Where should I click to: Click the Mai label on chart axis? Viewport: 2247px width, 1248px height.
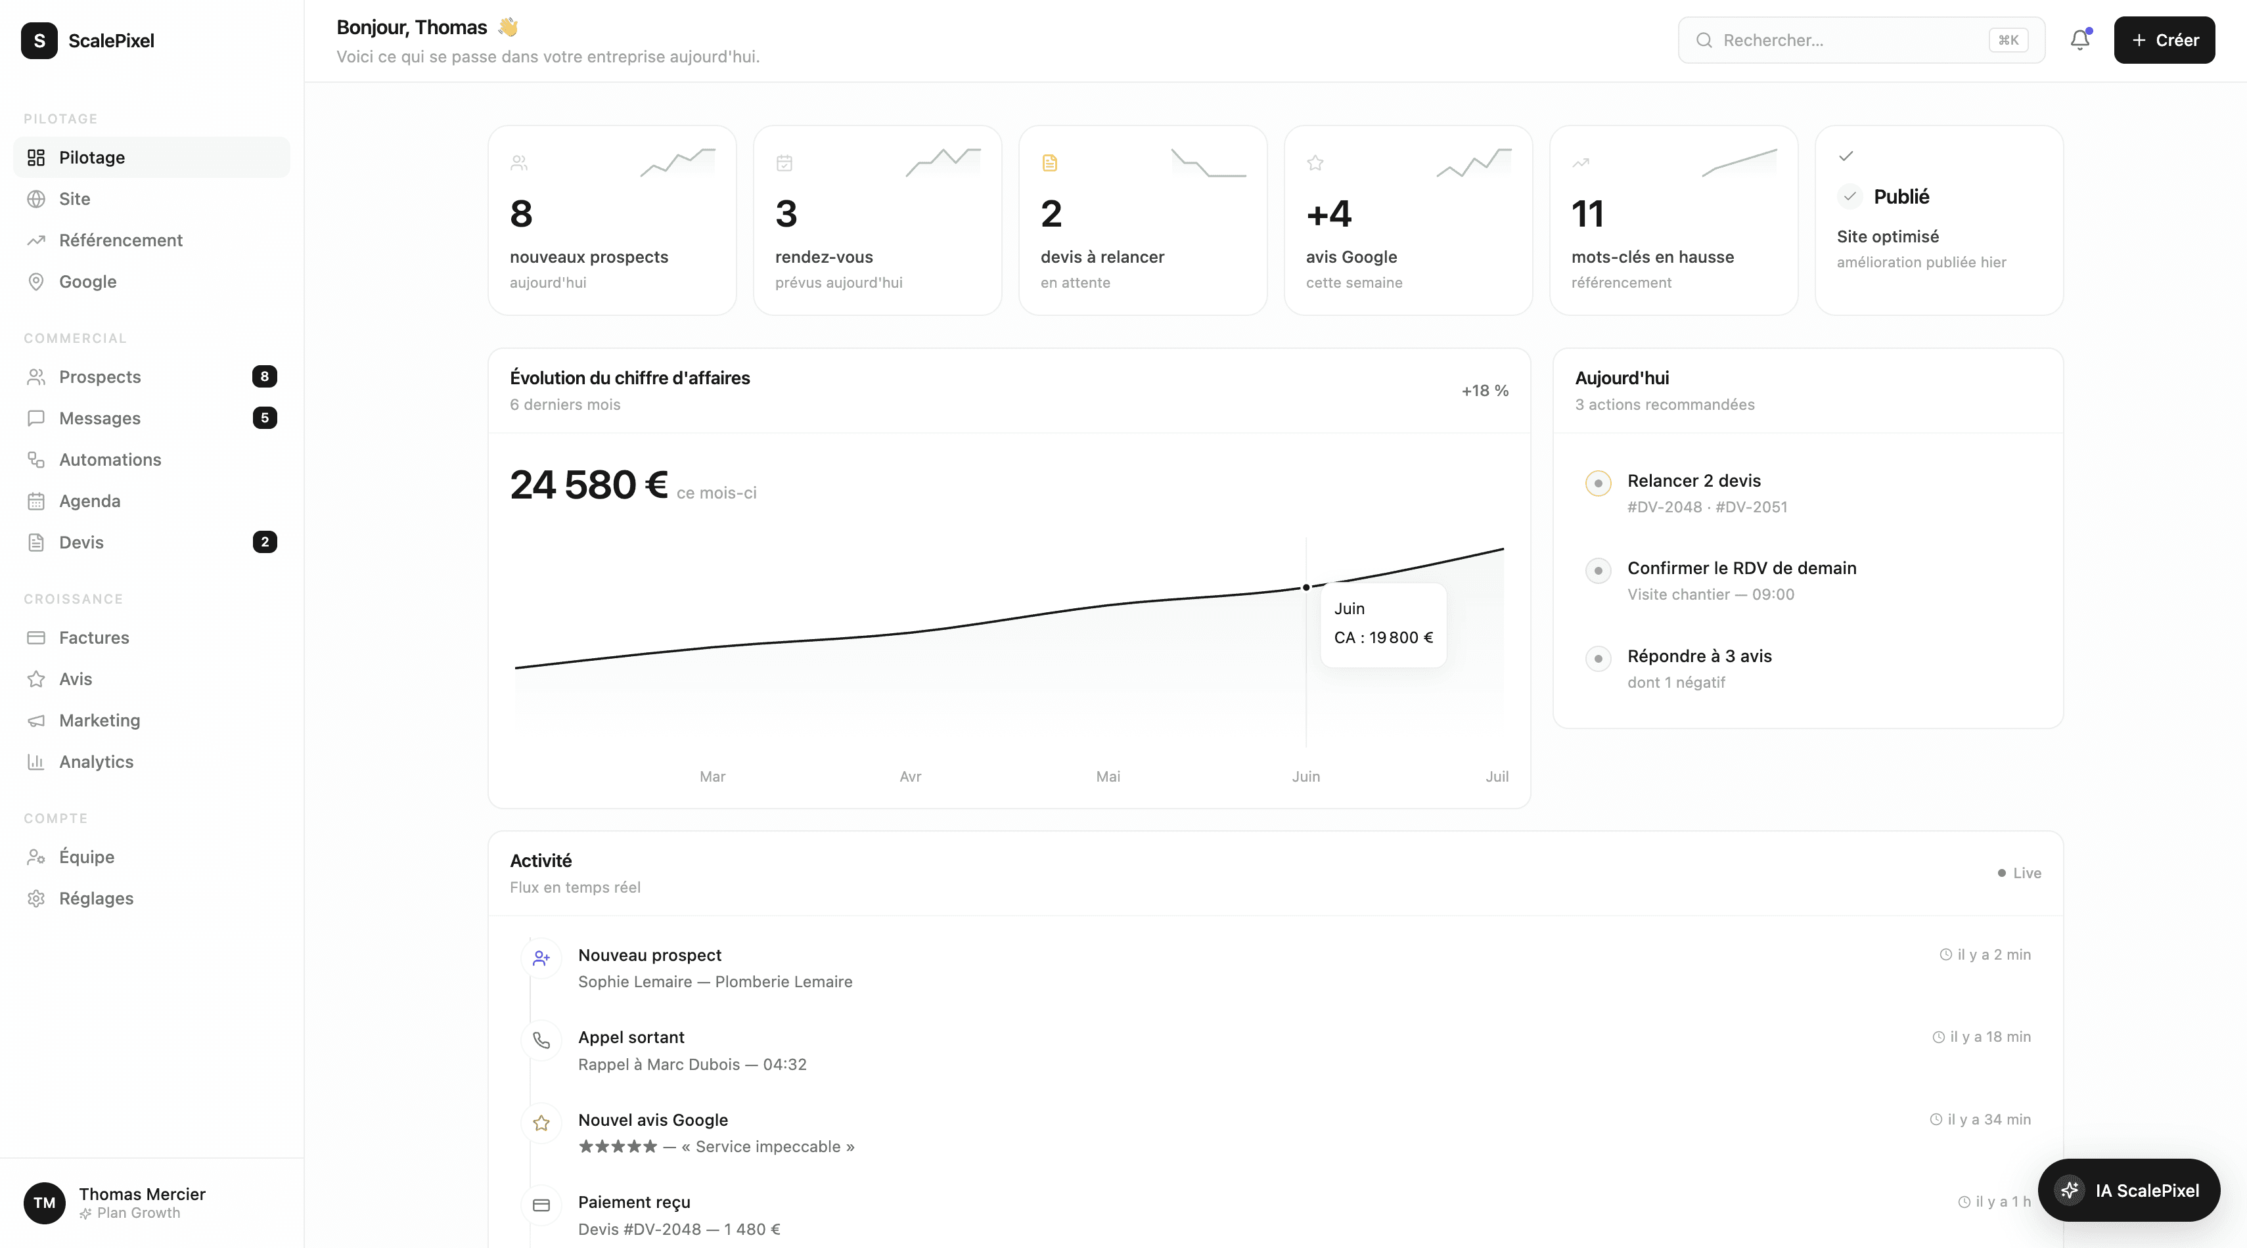pos(1108,777)
